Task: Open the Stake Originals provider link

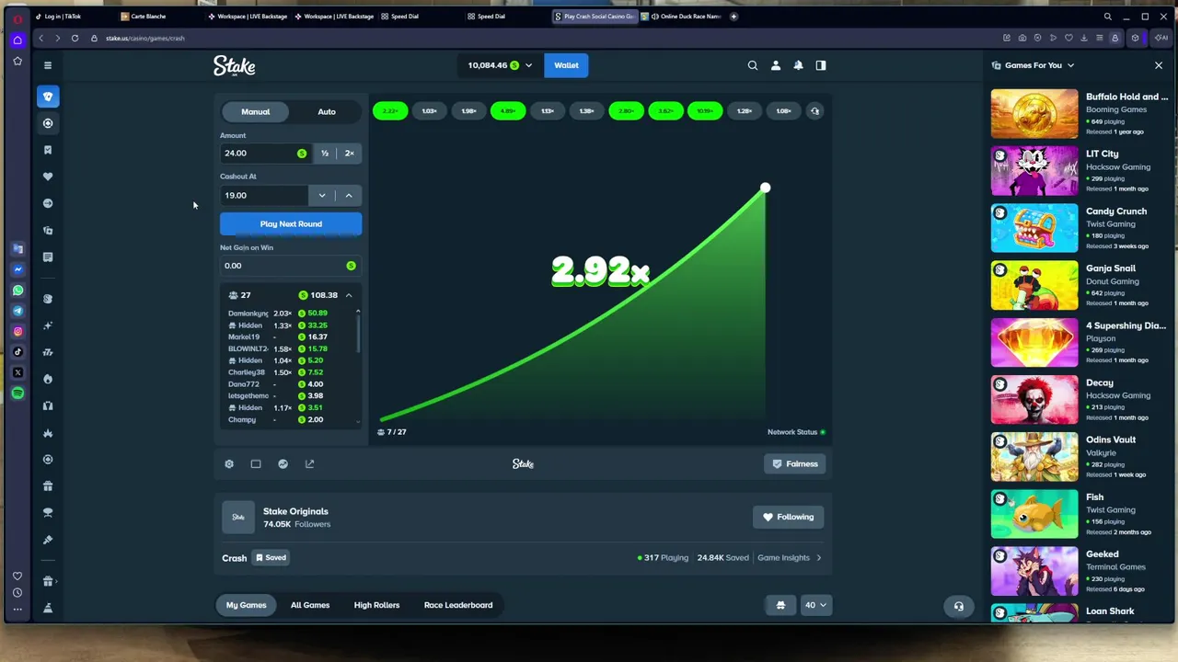Action: click(295, 511)
